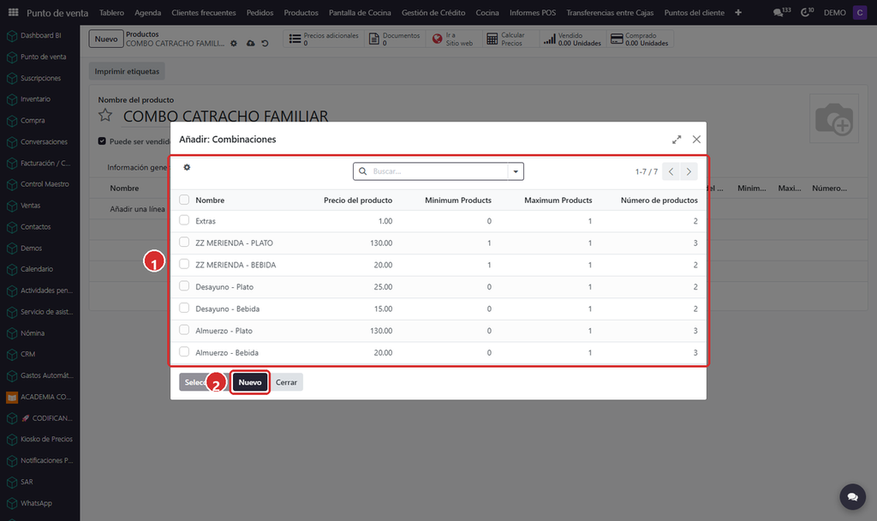Click the product image placeholder

[x=834, y=118]
